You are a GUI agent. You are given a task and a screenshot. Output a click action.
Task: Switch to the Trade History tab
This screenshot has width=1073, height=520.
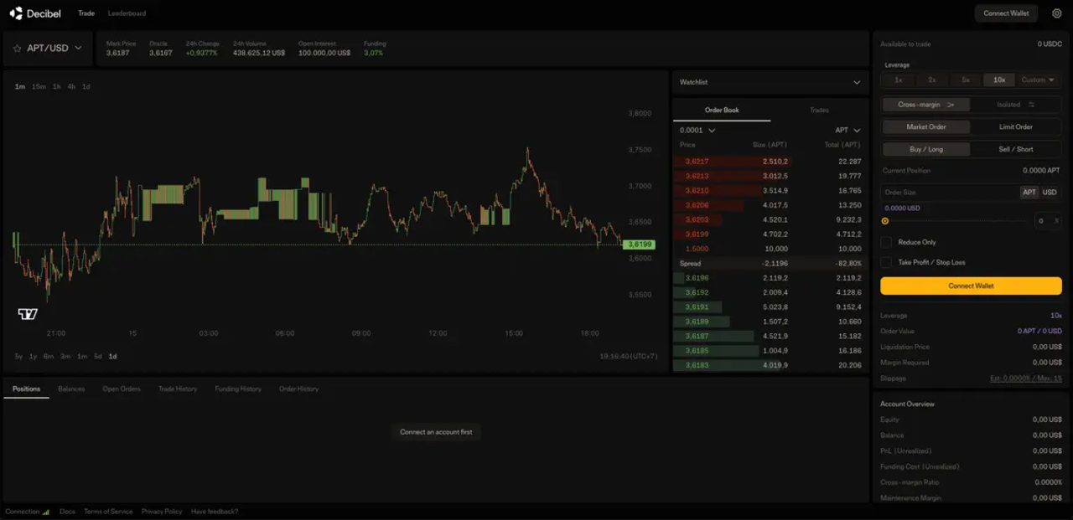[178, 389]
